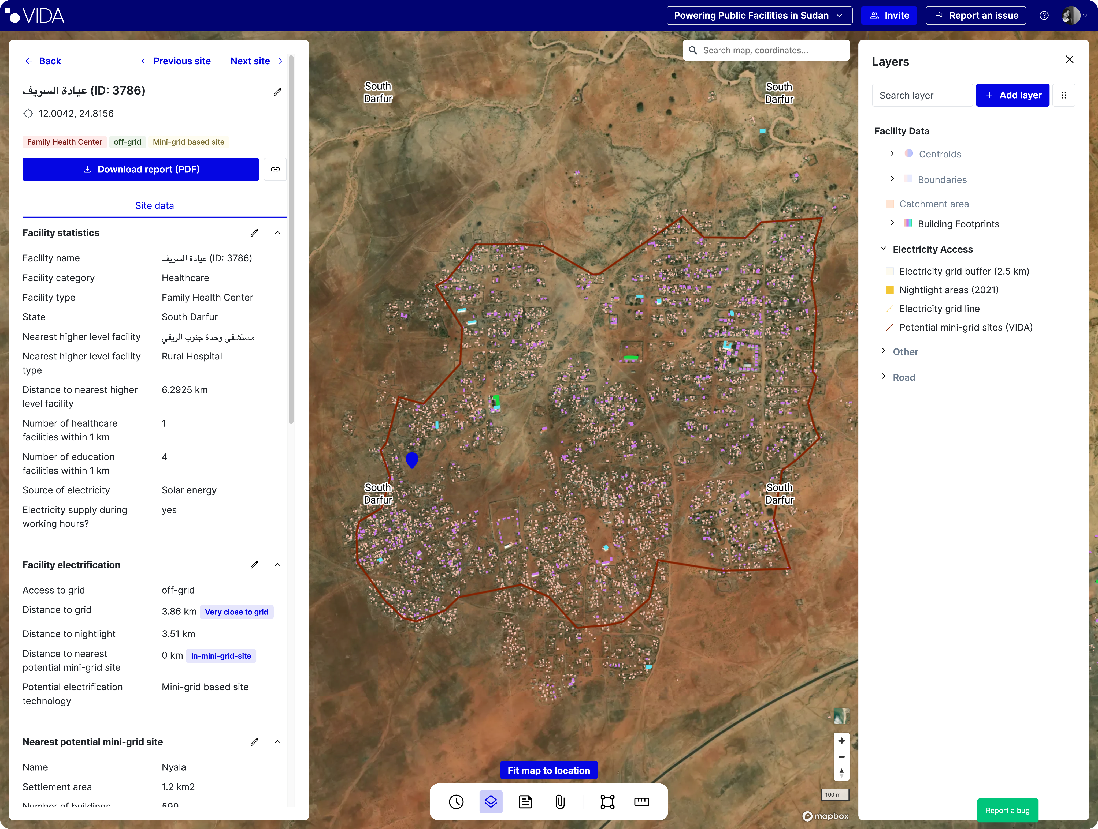The height and width of the screenshot is (829, 1098).
Task: Select the ruler measure distance tool
Action: pos(641,802)
